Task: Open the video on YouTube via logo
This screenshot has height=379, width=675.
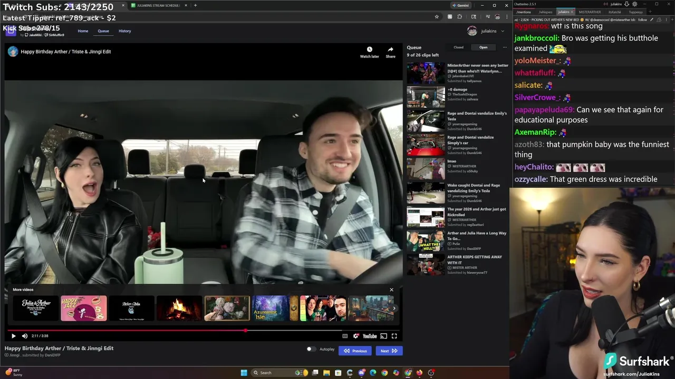Action: pos(370,336)
